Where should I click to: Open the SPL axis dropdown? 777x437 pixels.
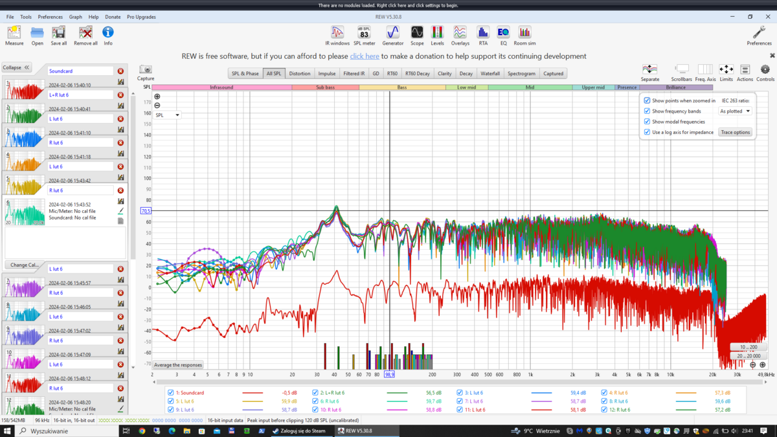coord(168,115)
